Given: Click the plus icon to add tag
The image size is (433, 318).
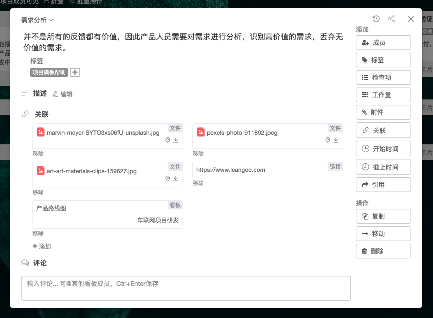Looking at the screenshot, I should point(75,72).
